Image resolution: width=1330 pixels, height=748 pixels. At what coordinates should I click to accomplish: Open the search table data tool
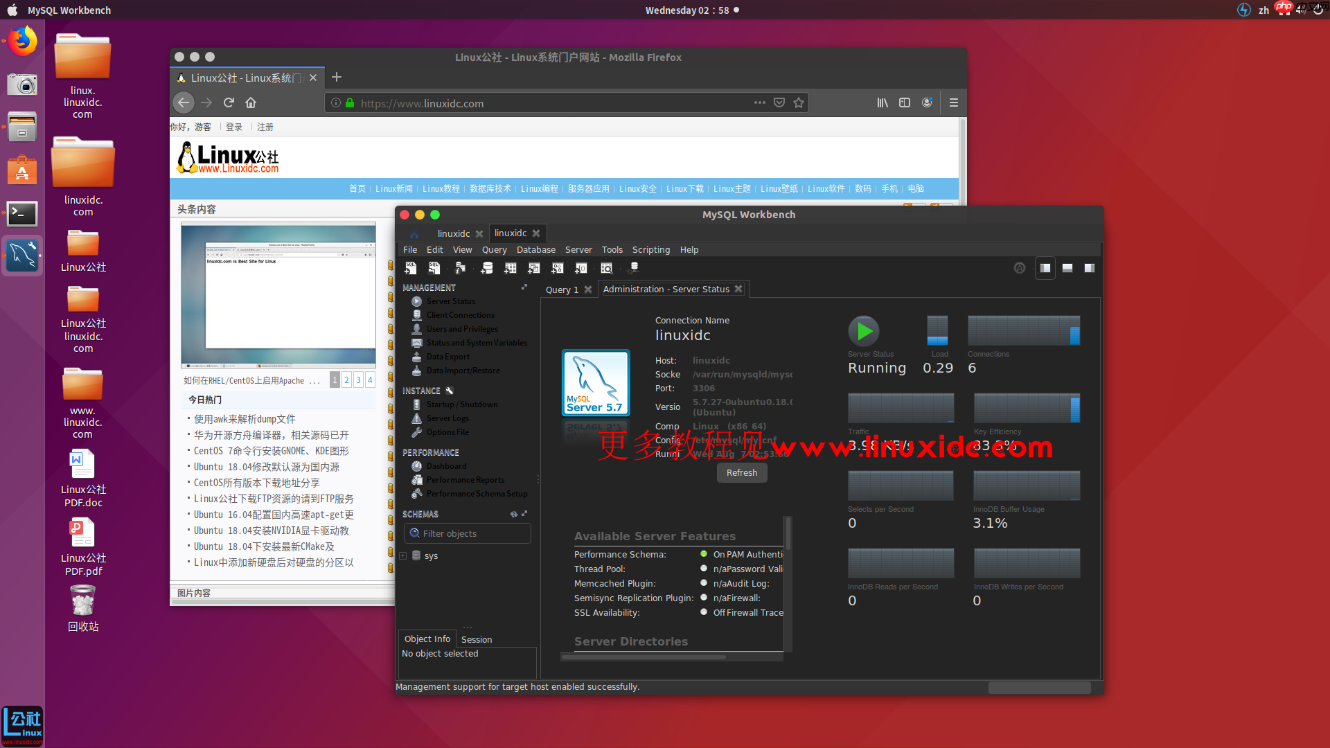(x=608, y=268)
